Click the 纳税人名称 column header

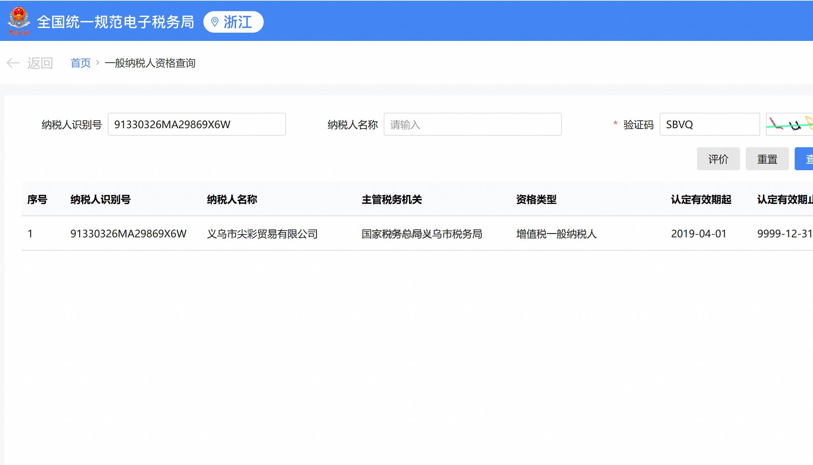point(232,199)
